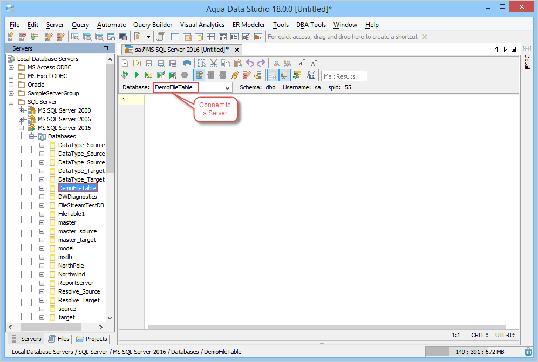This screenshot has height=362, width=538.
Task: Click the Open file folder icon
Action: (137, 63)
